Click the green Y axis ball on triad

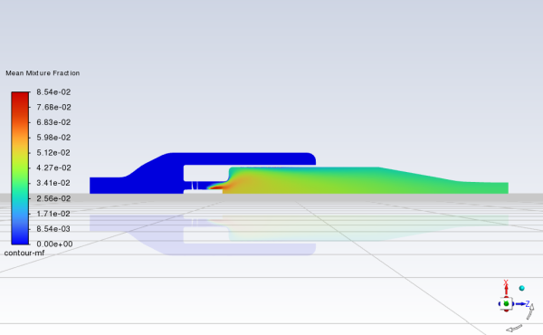click(x=506, y=304)
